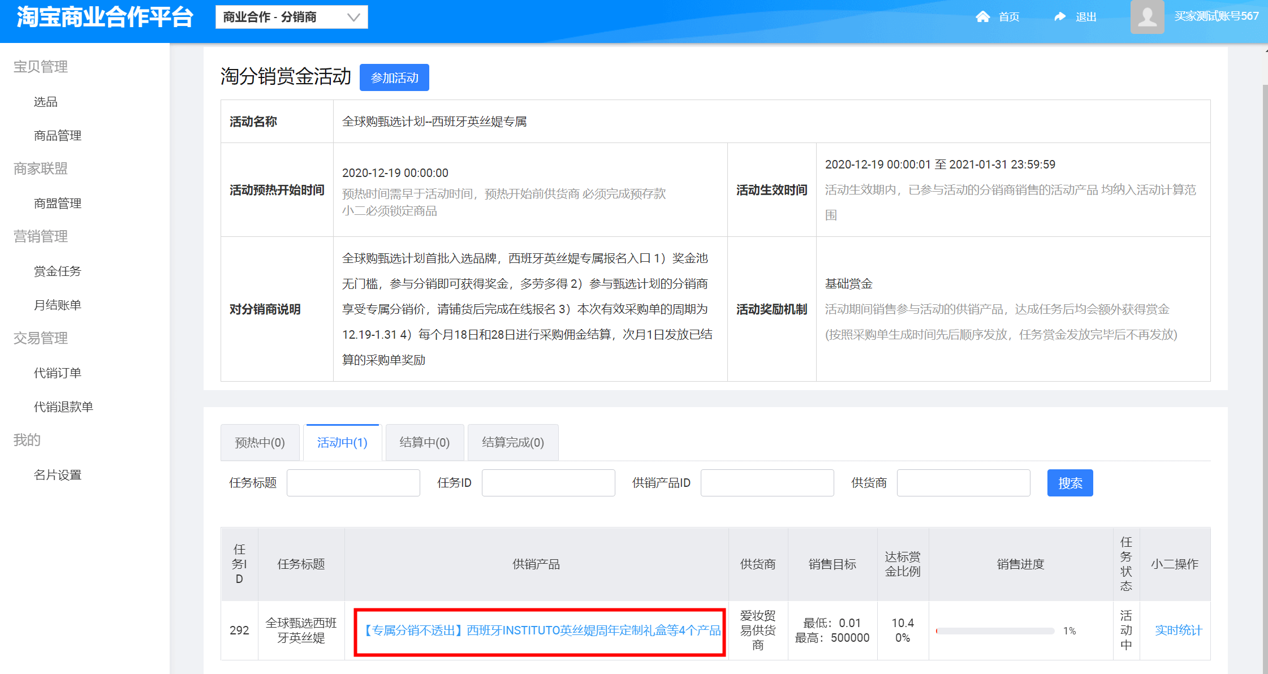Focus the 供销产品ID text box
The image size is (1268, 674).
click(x=767, y=483)
